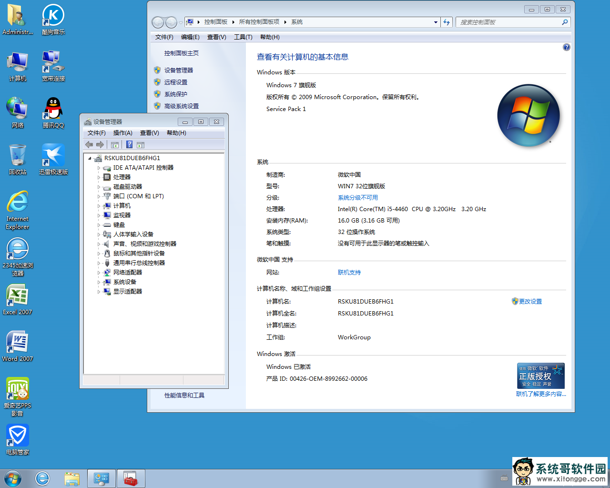Open Internet Explorer from the taskbar
Screen dimensions: 610x488
point(42,478)
